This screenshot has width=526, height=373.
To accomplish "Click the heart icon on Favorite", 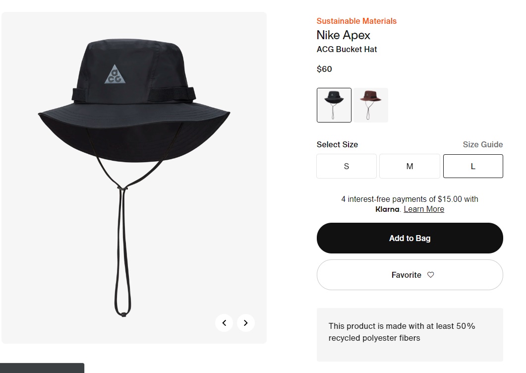I will click(x=431, y=275).
